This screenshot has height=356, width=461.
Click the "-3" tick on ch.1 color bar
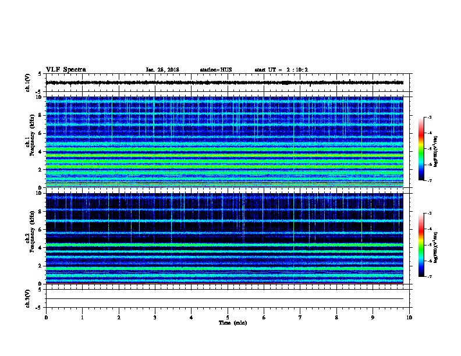tap(429, 117)
